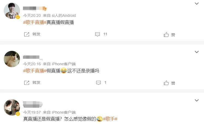Screen dimensions: 204x124
Task: Expand options chevron on third post
Action: click(197, 100)
